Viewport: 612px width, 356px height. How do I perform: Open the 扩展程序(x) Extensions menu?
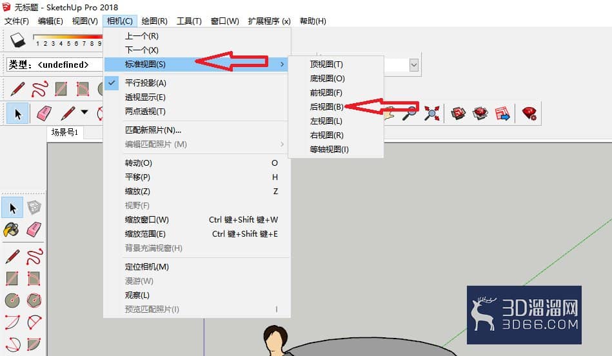click(x=270, y=21)
